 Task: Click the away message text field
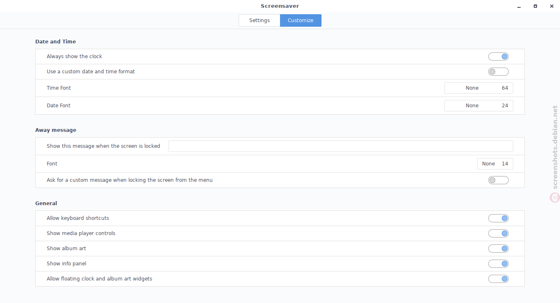[x=341, y=146]
